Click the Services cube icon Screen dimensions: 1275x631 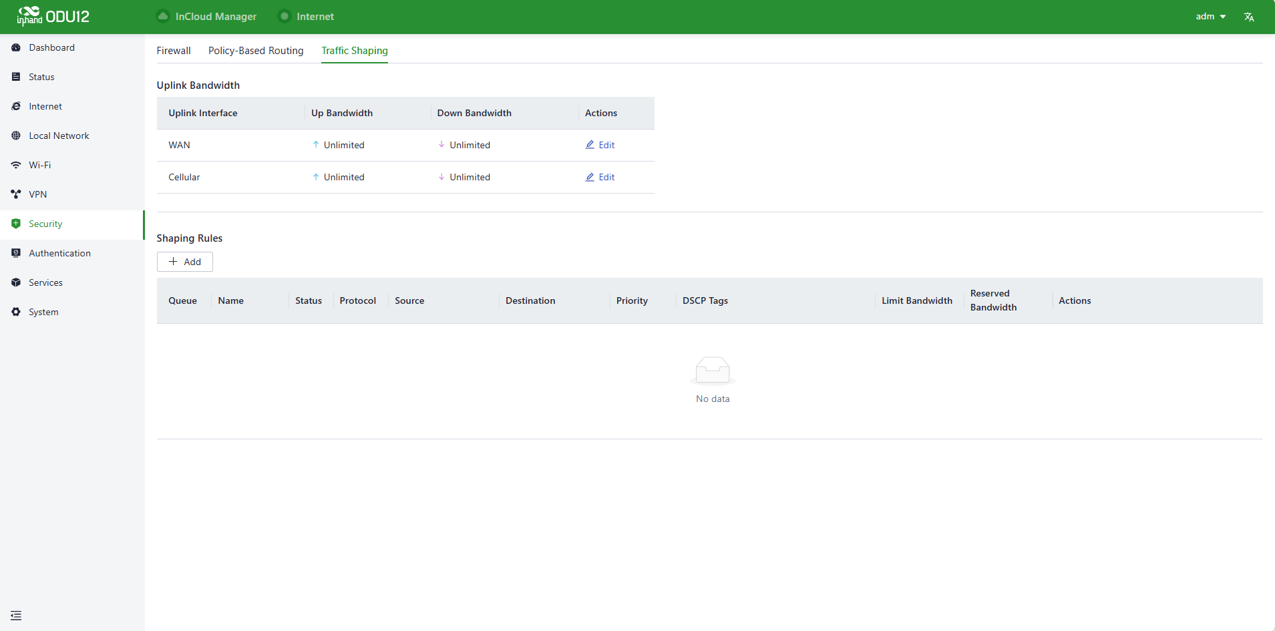click(16, 282)
